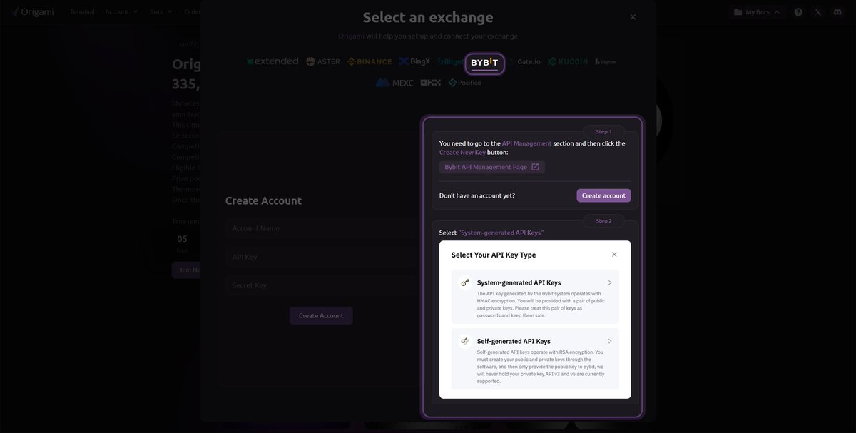The width and height of the screenshot is (856, 433).
Task: Open the X (Twitter) icon in header
Action: click(x=818, y=12)
